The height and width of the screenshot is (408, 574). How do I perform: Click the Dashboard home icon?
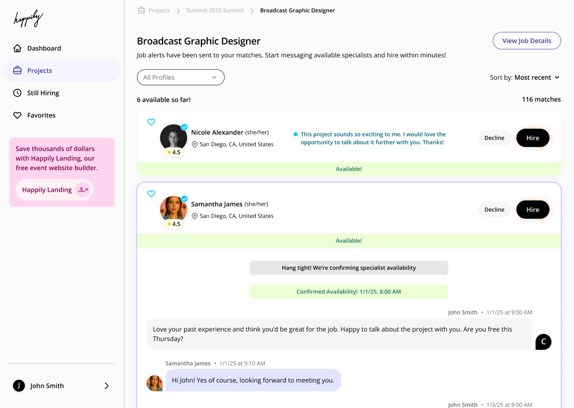point(18,48)
